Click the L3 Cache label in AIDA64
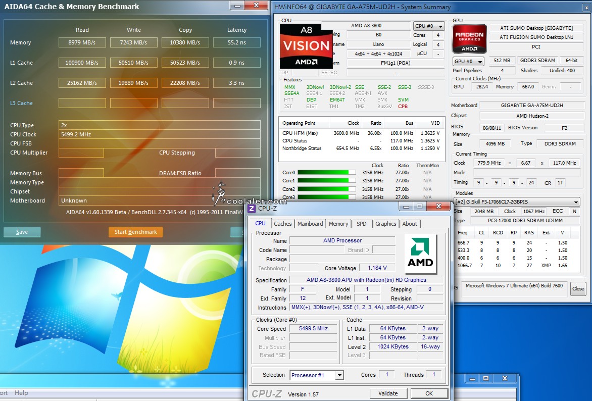592x401 pixels. coord(22,103)
